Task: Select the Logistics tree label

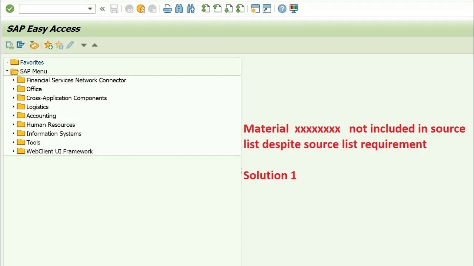Action: pyautogui.click(x=37, y=107)
